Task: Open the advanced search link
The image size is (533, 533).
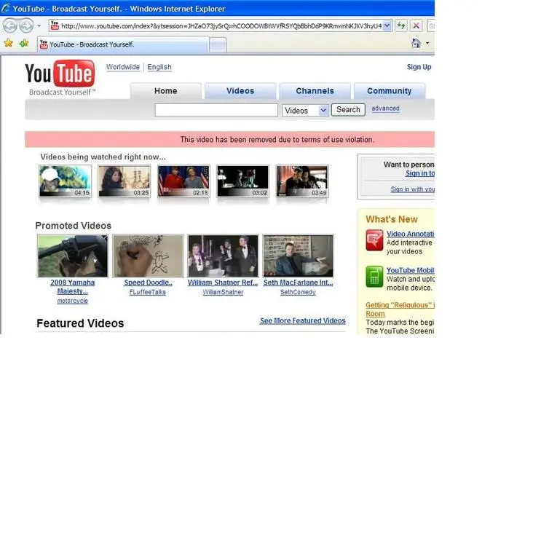Action: click(385, 108)
